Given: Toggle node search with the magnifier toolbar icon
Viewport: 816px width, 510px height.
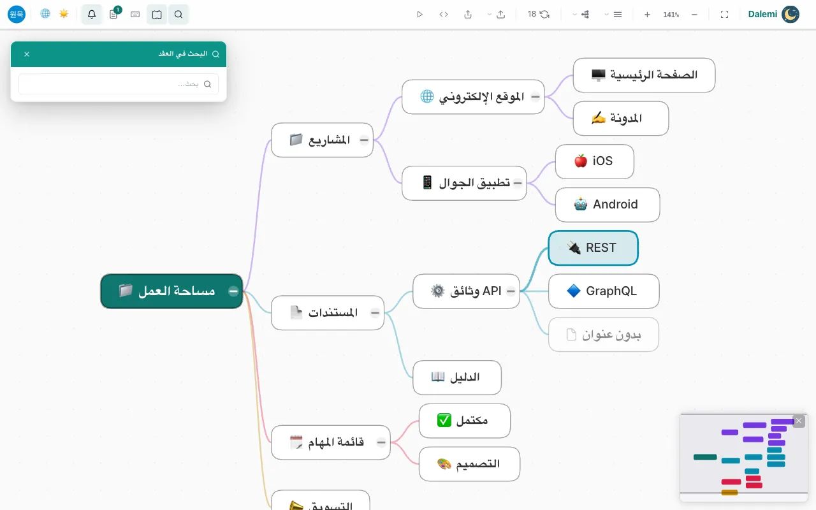Looking at the screenshot, I should tap(178, 14).
